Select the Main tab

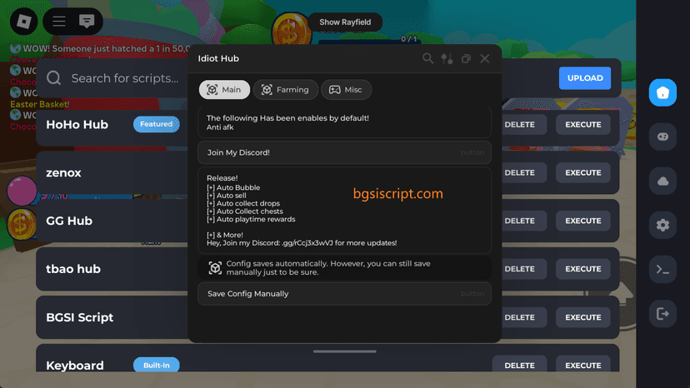point(223,90)
